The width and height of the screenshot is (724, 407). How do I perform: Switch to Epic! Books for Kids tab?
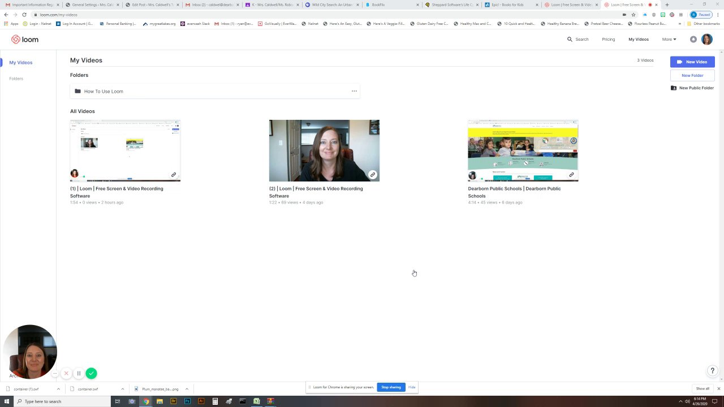pyautogui.click(x=511, y=5)
